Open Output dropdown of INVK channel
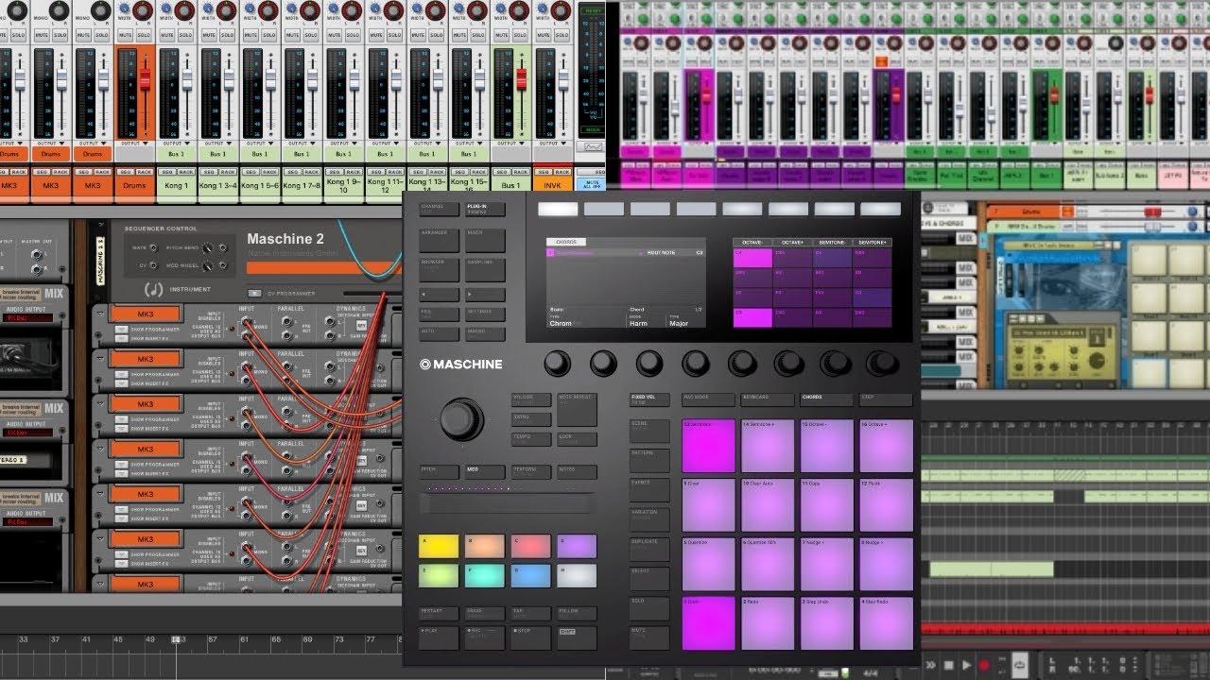 [551, 144]
